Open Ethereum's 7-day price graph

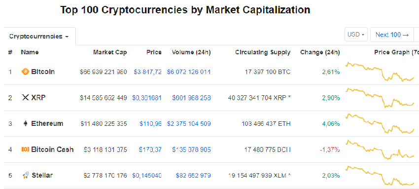pos(380,123)
